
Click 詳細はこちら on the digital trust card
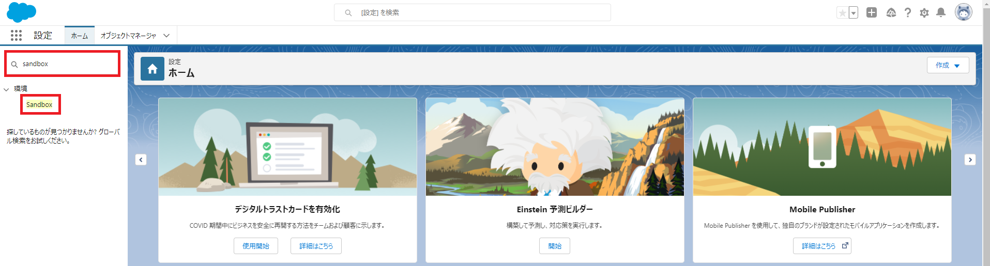point(316,246)
